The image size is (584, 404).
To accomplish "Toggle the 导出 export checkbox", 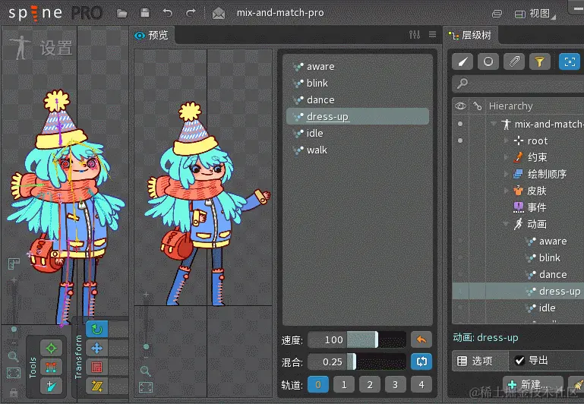I will (x=519, y=361).
